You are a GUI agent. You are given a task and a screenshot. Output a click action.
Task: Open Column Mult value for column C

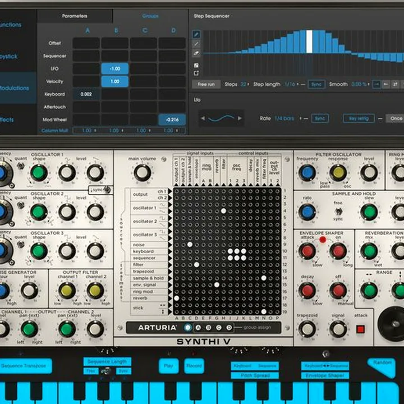tap(143, 130)
